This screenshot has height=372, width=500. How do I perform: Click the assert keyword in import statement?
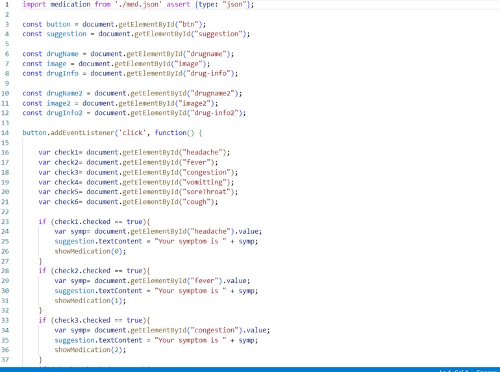[x=179, y=5]
